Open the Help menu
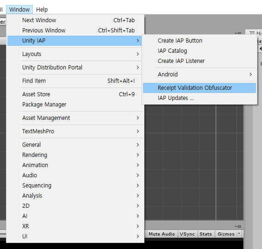Screen dimensions: 262x249 (x=42, y=10)
